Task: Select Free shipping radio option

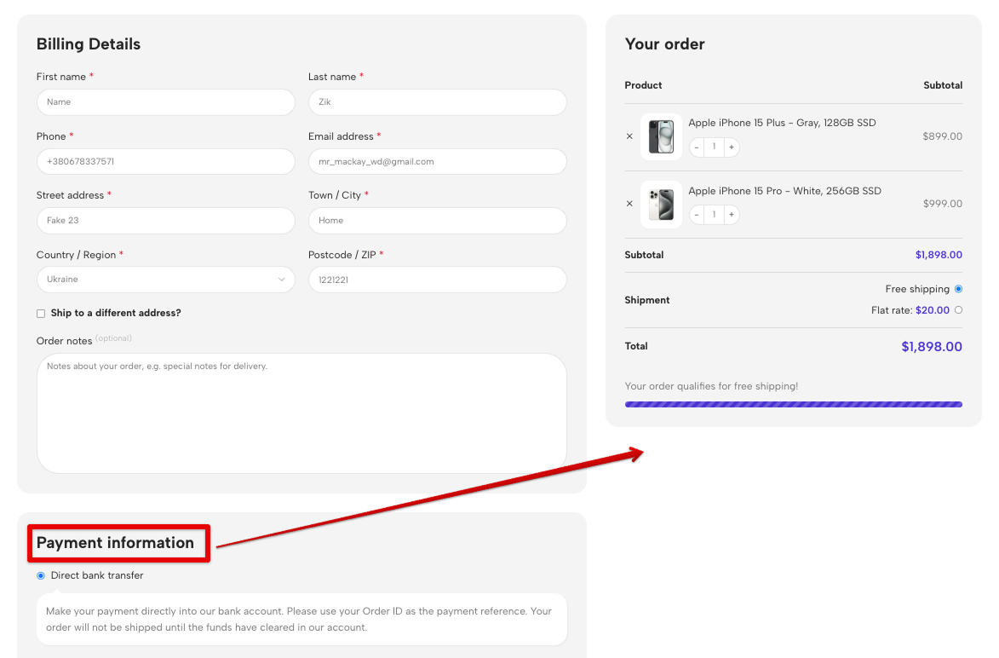Action: click(958, 289)
